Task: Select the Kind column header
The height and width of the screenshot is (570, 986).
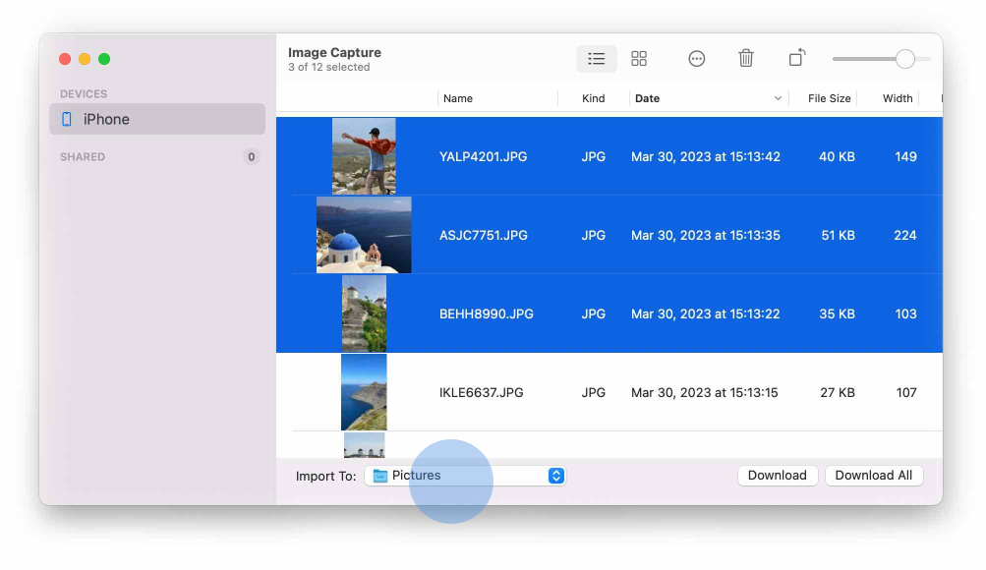Action: [593, 98]
